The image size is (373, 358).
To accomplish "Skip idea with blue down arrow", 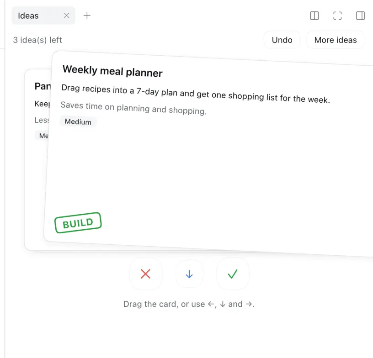I will point(189,274).
